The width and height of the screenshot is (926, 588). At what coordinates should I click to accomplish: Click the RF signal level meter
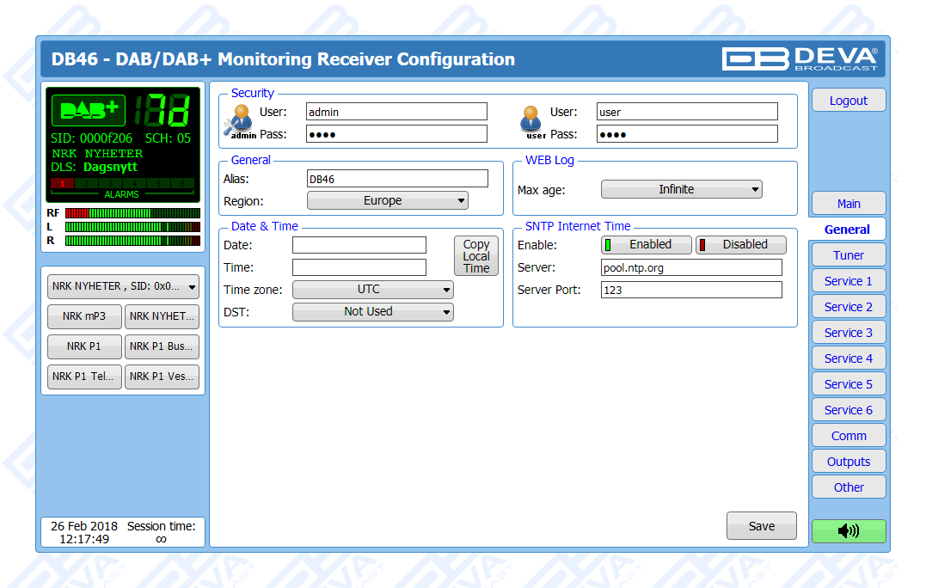pos(132,213)
